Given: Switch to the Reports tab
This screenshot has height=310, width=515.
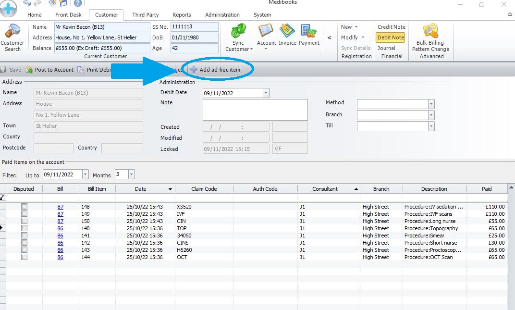Looking at the screenshot, I should coord(182,15).
